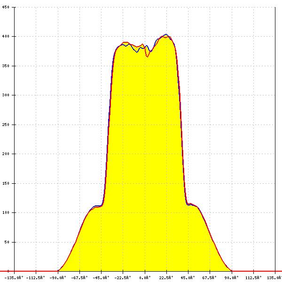This screenshot has width=282, height=282.
Task: Click the 450 label on the vertical axis
Action: [x=6, y=8]
